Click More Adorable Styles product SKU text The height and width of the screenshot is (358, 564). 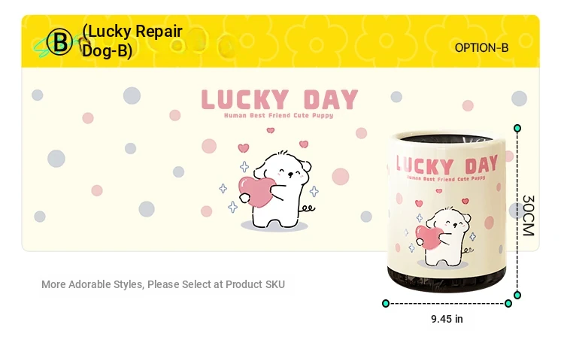point(163,284)
